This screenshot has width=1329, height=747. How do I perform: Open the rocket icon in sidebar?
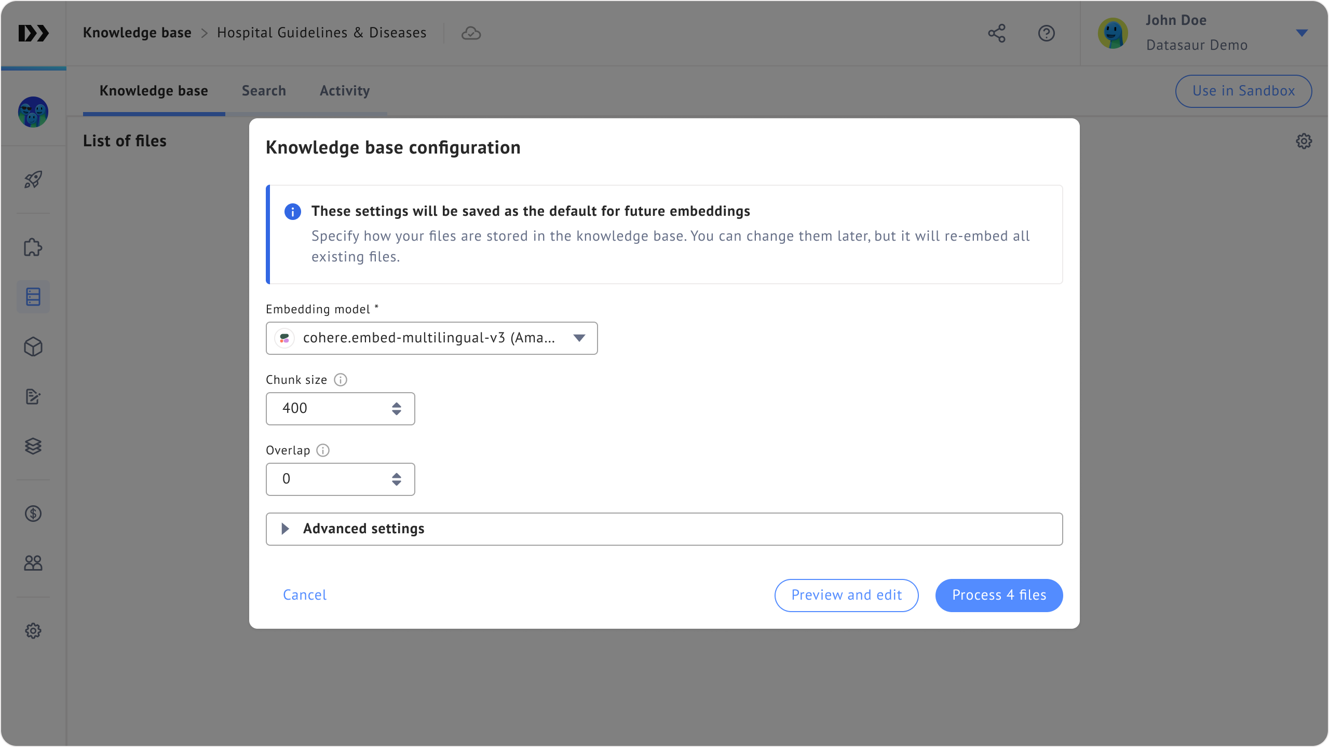(33, 179)
